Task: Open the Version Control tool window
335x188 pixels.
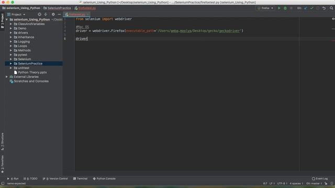Action: (x=55, y=179)
